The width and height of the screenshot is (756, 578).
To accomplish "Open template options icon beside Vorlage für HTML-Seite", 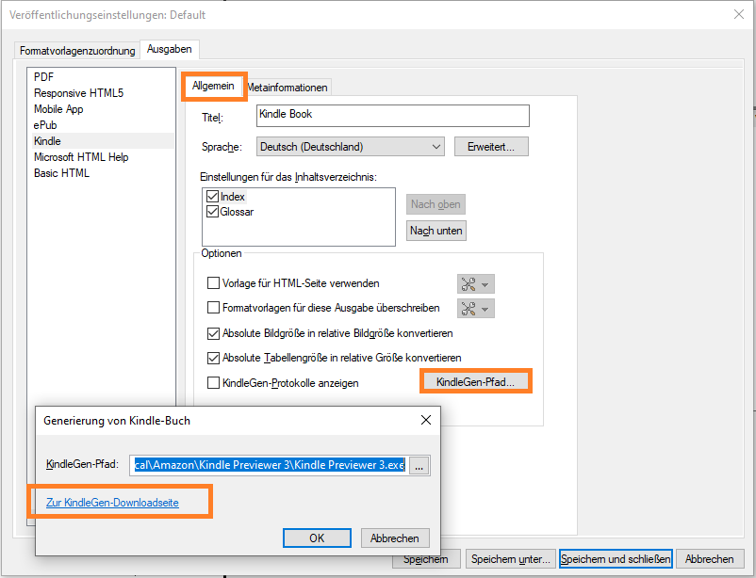I will coord(475,283).
